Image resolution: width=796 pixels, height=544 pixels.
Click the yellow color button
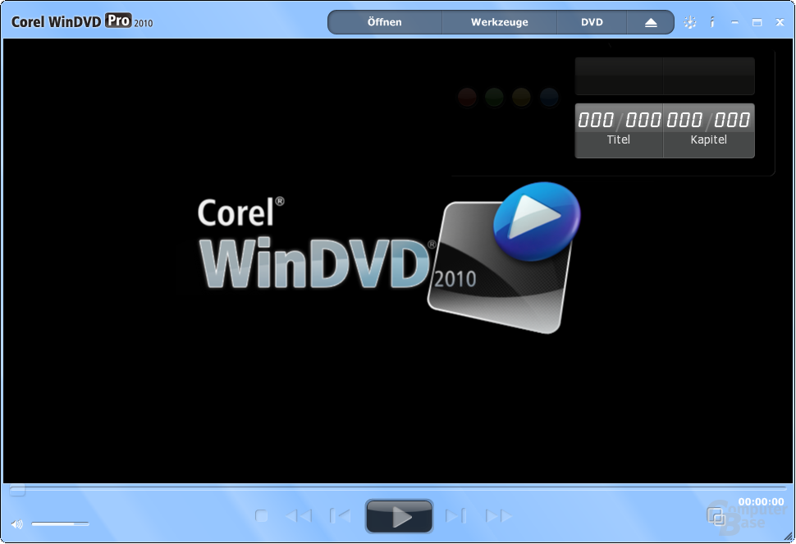pyautogui.click(x=521, y=97)
